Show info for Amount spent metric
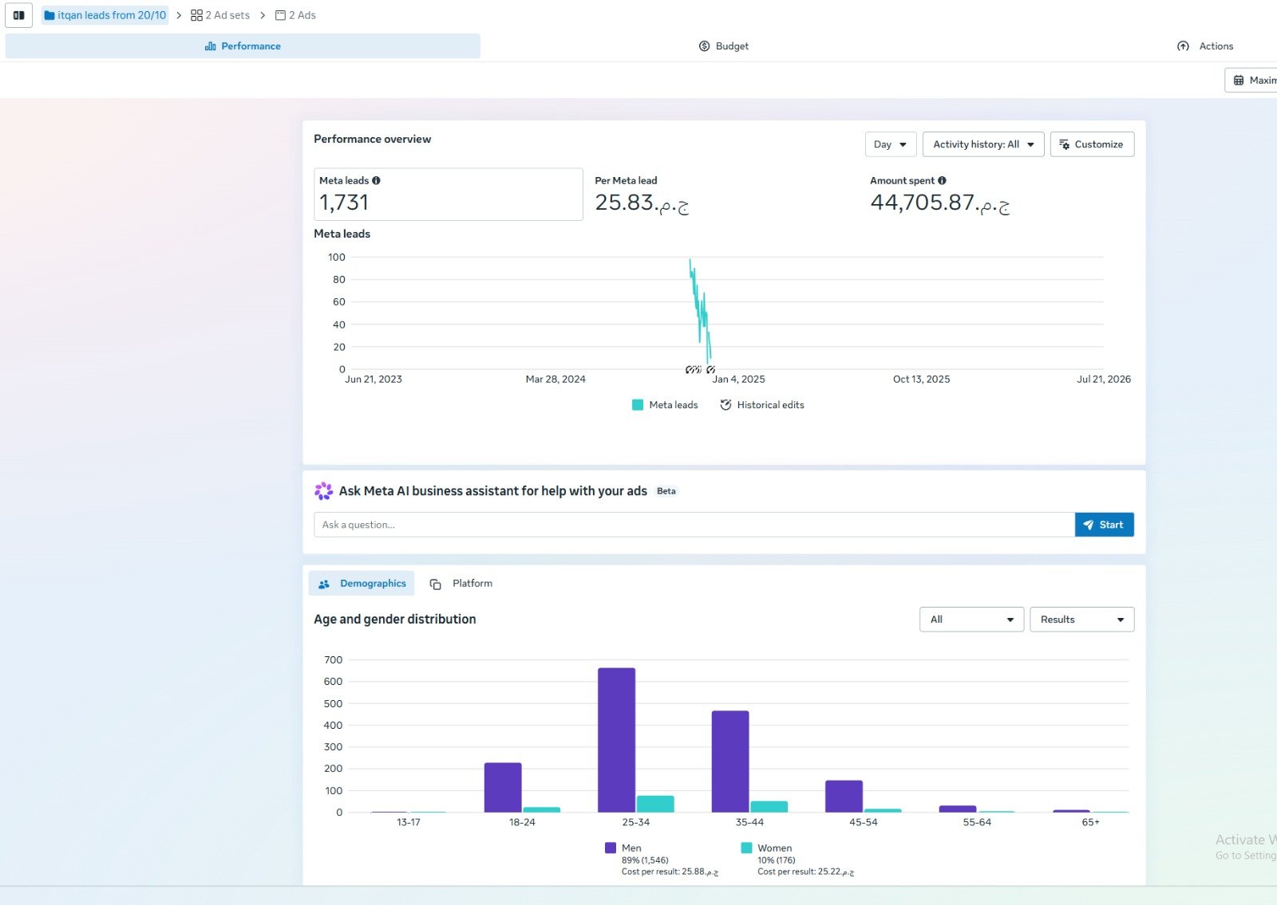Viewport: 1277px width, 905px height. pyautogui.click(x=942, y=181)
